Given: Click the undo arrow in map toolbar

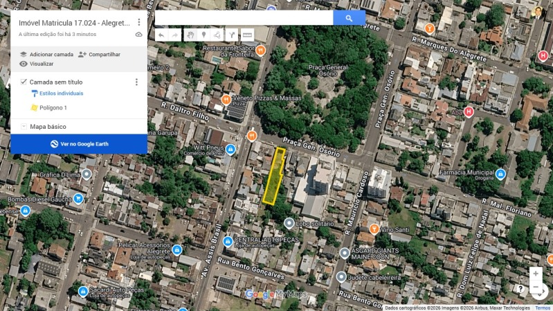Looking at the screenshot, I should coord(161,35).
